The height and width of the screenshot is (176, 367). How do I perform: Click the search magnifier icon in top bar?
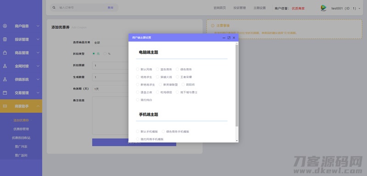click(54, 7)
